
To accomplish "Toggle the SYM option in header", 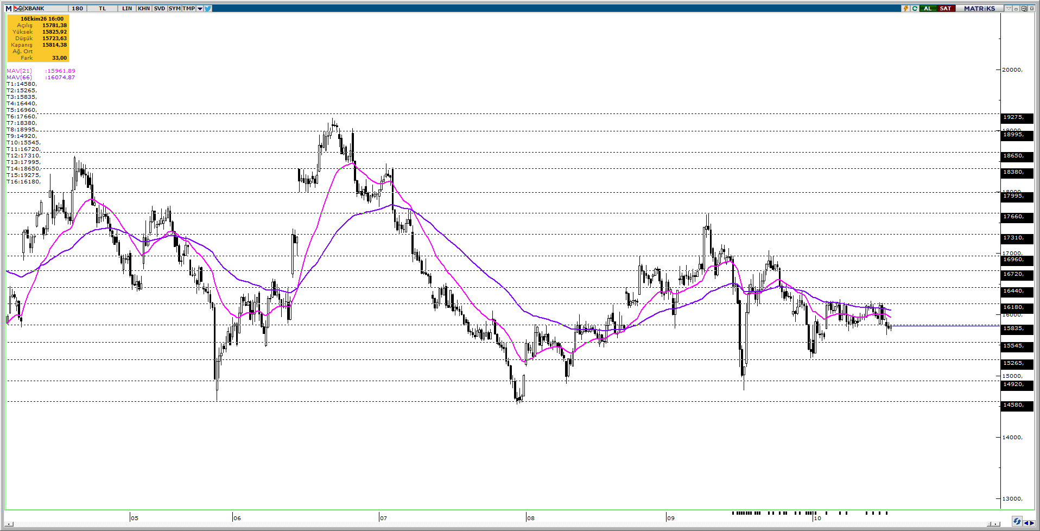I will click(174, 9).
